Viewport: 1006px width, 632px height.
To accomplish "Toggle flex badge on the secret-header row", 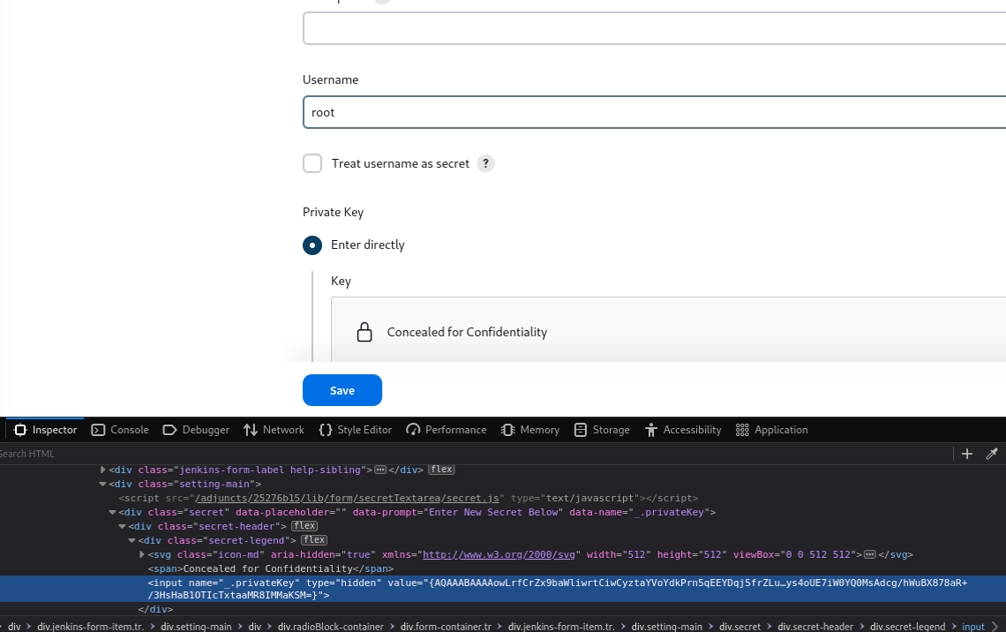I will [304, 526].
